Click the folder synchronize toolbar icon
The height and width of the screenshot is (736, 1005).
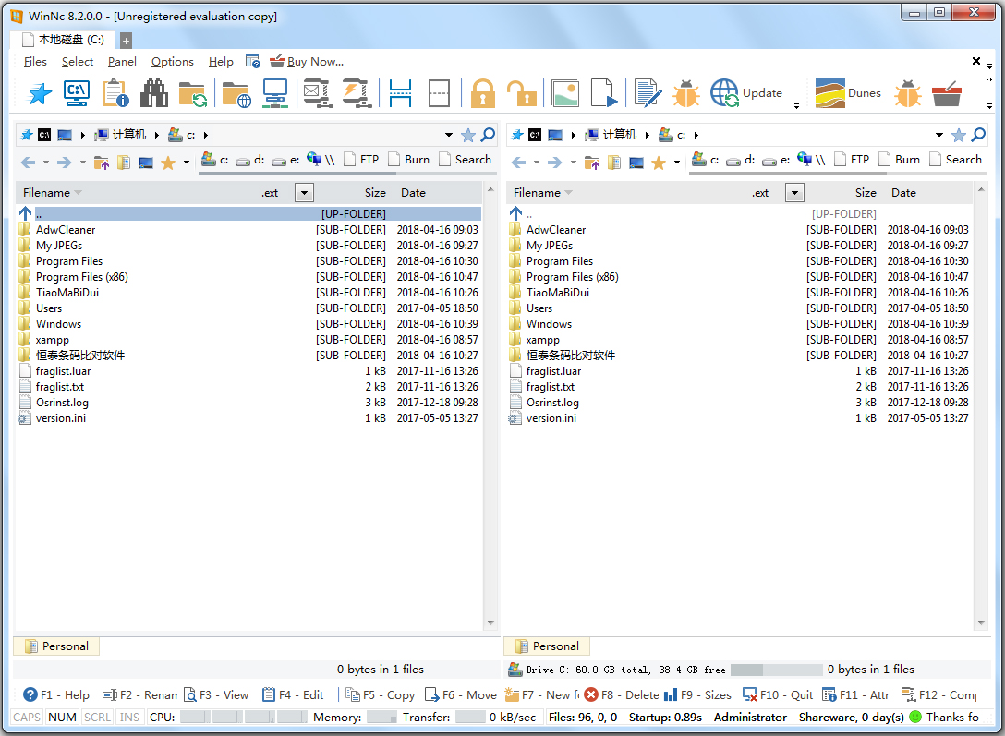[x=192, y=93]
